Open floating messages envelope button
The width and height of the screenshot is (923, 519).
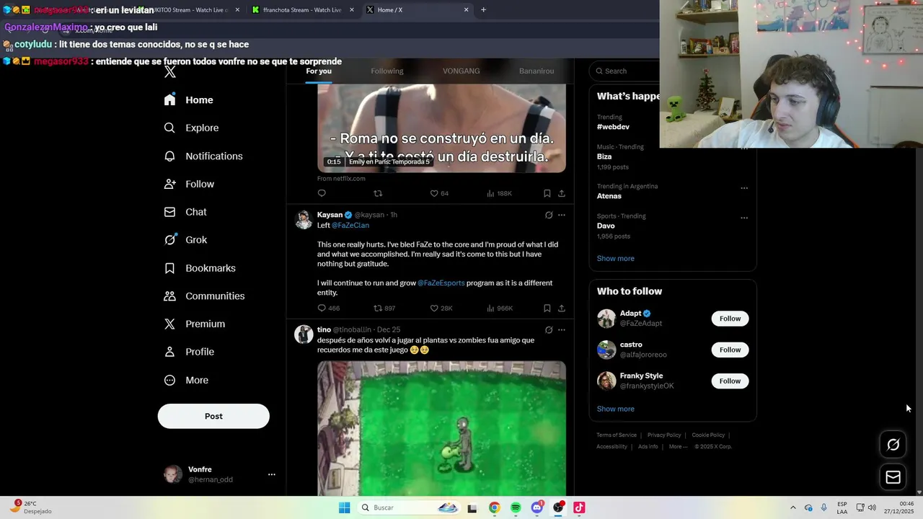click(x=893, y=477)
